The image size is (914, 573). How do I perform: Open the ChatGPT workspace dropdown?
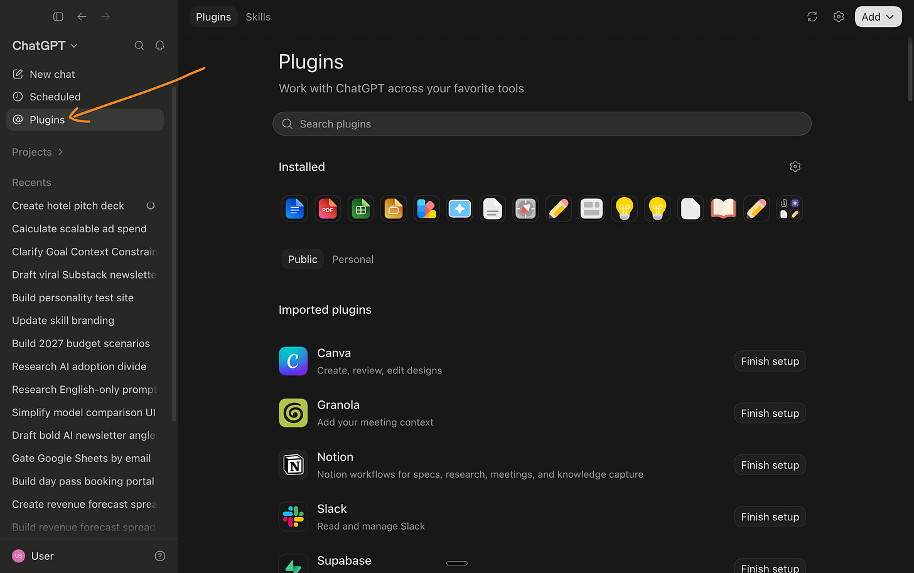[x=45, y=45]
